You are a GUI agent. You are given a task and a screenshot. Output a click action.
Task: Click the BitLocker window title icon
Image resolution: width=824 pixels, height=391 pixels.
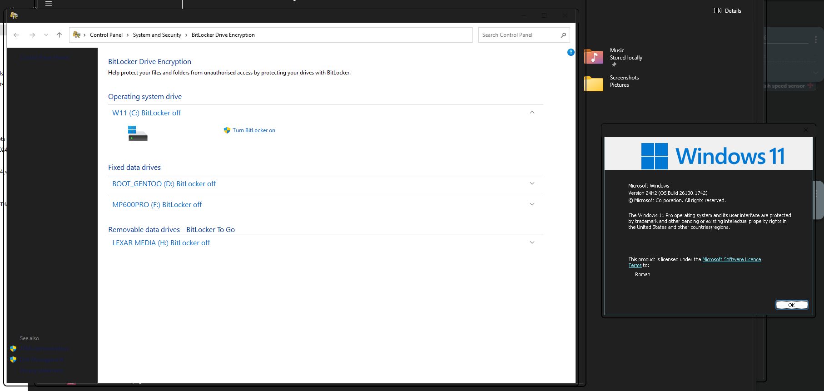coord(14,15)
